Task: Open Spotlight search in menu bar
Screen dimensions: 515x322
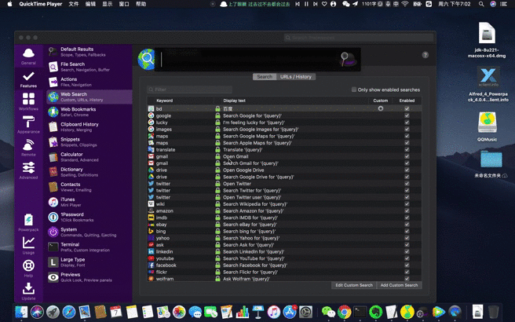Action: [x=481, y=4]
